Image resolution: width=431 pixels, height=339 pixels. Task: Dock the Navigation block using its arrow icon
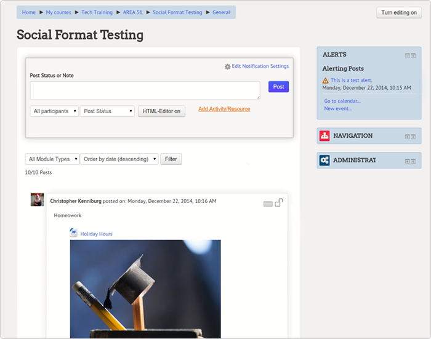click(413, 137)
